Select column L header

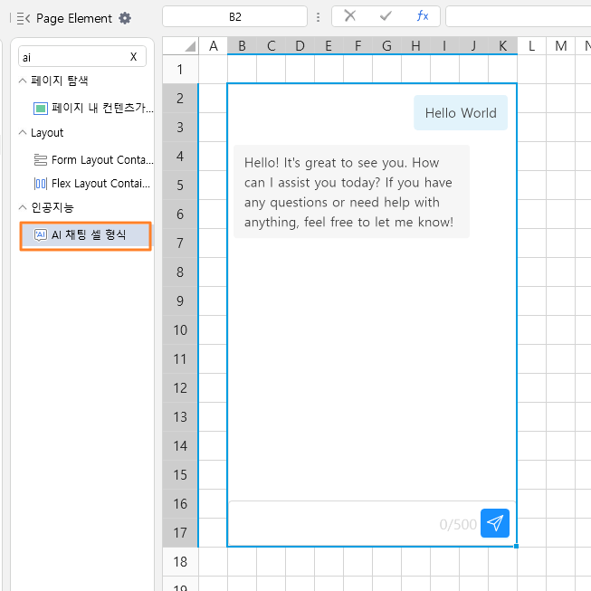532,46
